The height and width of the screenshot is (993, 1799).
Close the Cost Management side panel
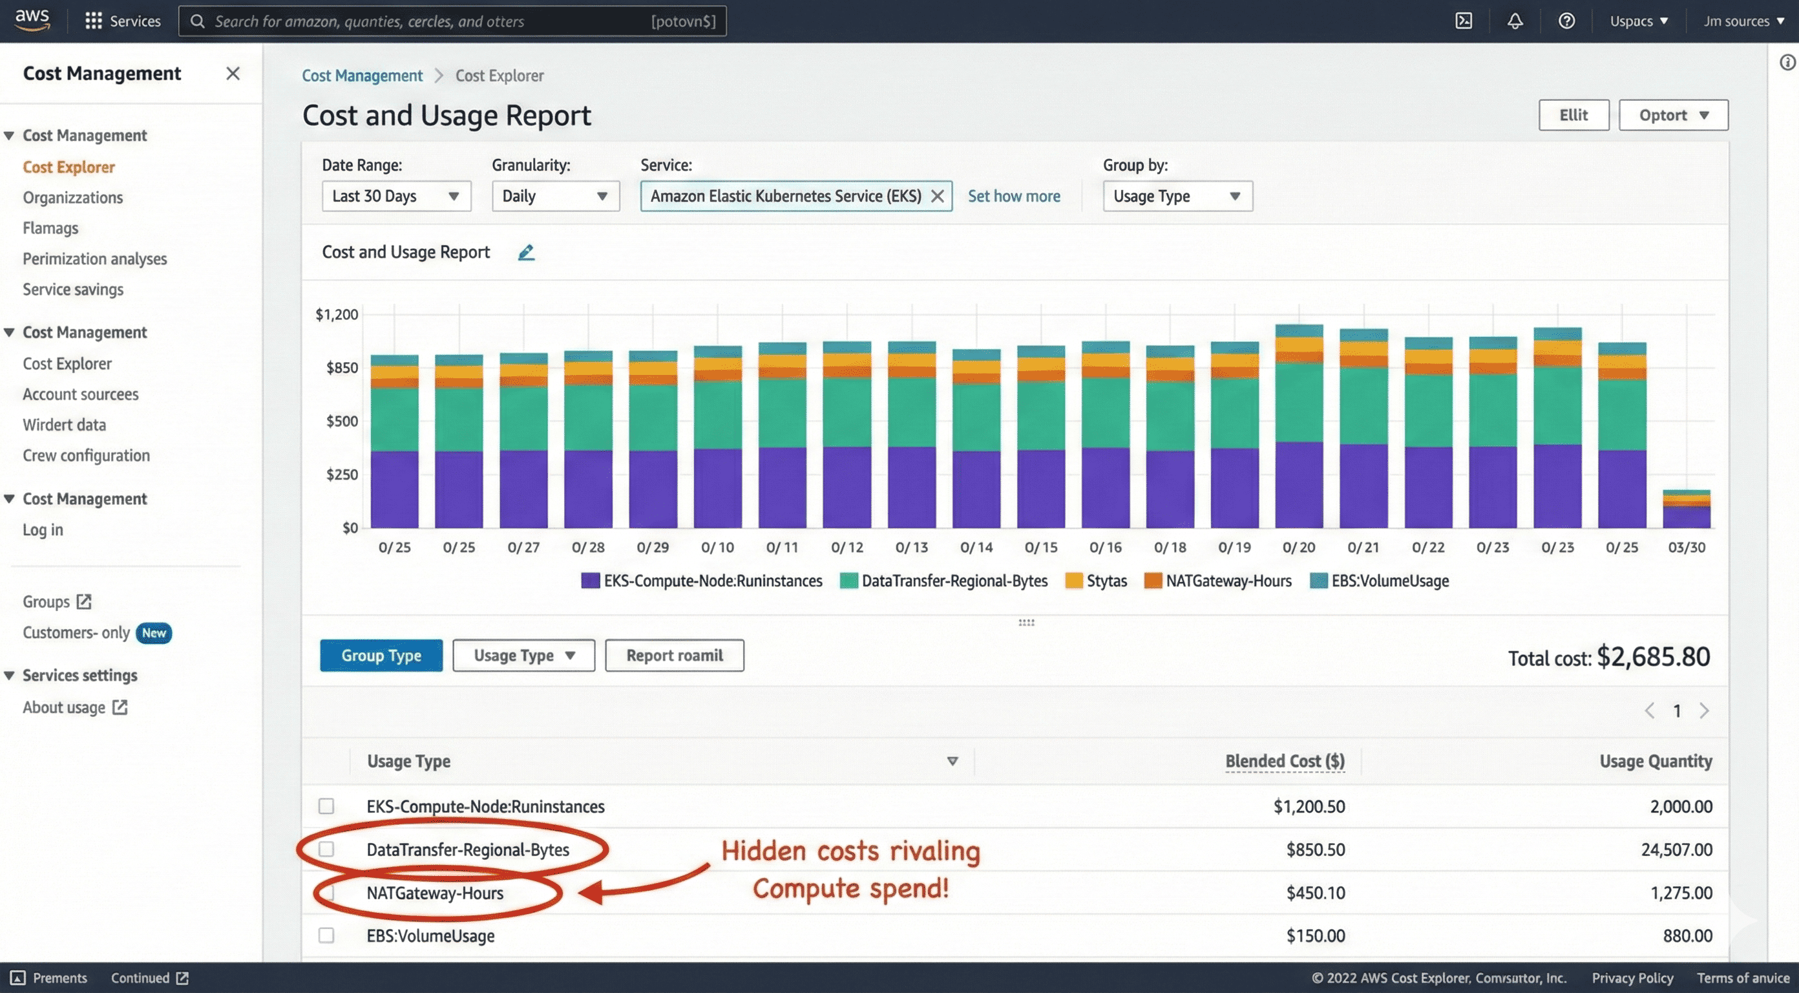tap(233, 73)
